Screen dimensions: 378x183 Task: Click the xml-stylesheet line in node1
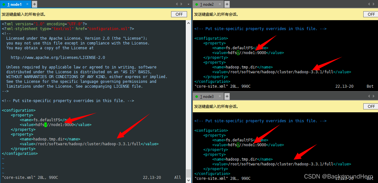68,29
